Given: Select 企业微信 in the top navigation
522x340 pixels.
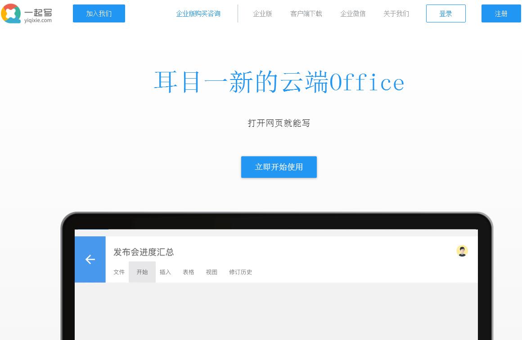Looking at the screenshot, I should pyautogui.click(x=353, y=13).
